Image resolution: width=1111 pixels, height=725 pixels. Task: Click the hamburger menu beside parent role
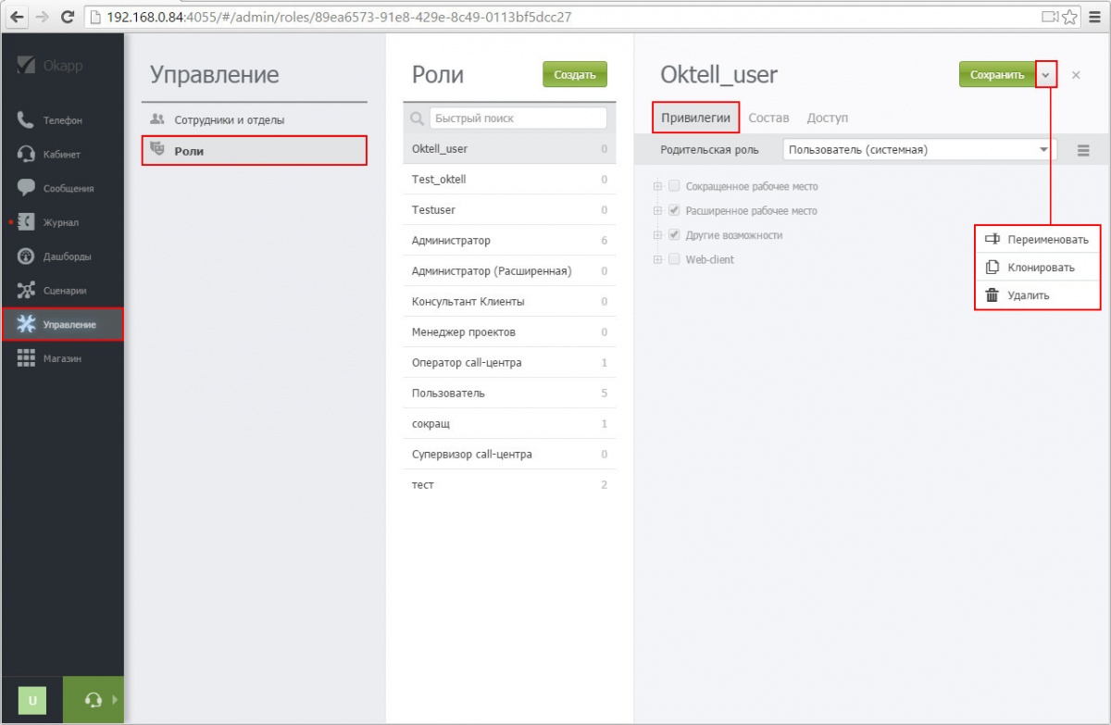point(1083,150)
